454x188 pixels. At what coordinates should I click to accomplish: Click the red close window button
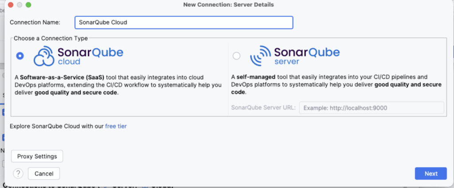[x=11, y=5]
